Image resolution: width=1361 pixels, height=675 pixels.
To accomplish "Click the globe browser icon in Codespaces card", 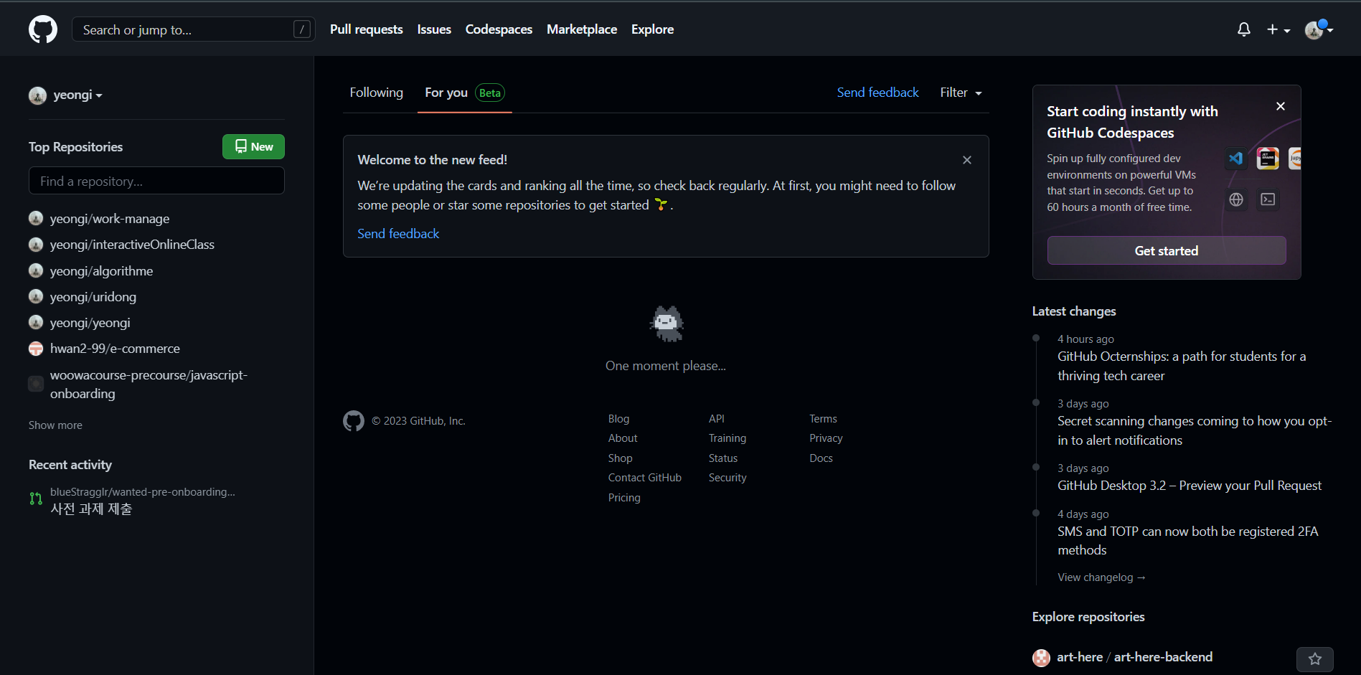I will (1236, 199).
